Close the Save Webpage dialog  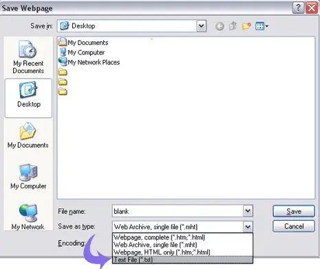312,8
